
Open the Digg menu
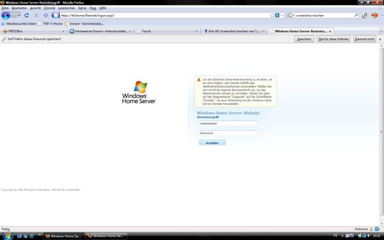pos(92,8)
